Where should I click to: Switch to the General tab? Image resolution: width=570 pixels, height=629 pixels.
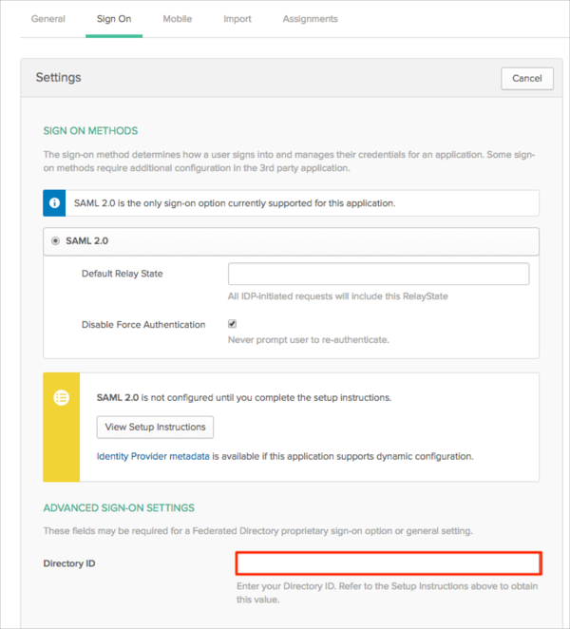(48, 19)
